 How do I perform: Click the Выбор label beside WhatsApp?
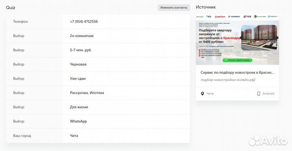coord(18,121)
